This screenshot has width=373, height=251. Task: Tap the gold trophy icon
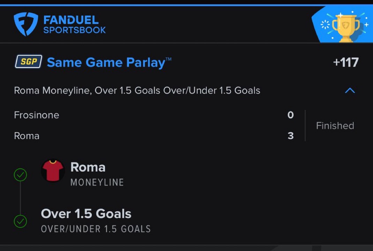point(345,26)
